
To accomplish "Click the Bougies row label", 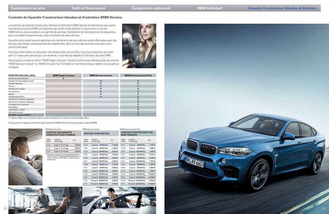I will (11, 94).
